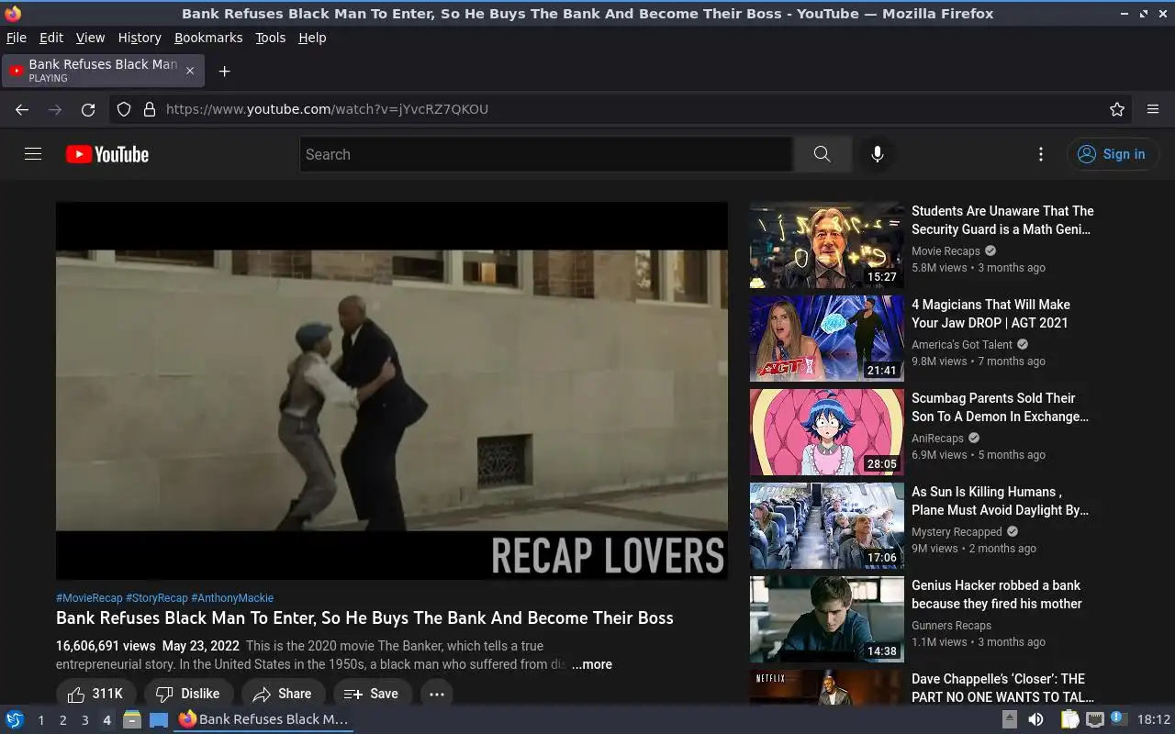Open the system start menu icon in taskbar
Viewport: 1175px width, 734px height.
tap(15, 719)
